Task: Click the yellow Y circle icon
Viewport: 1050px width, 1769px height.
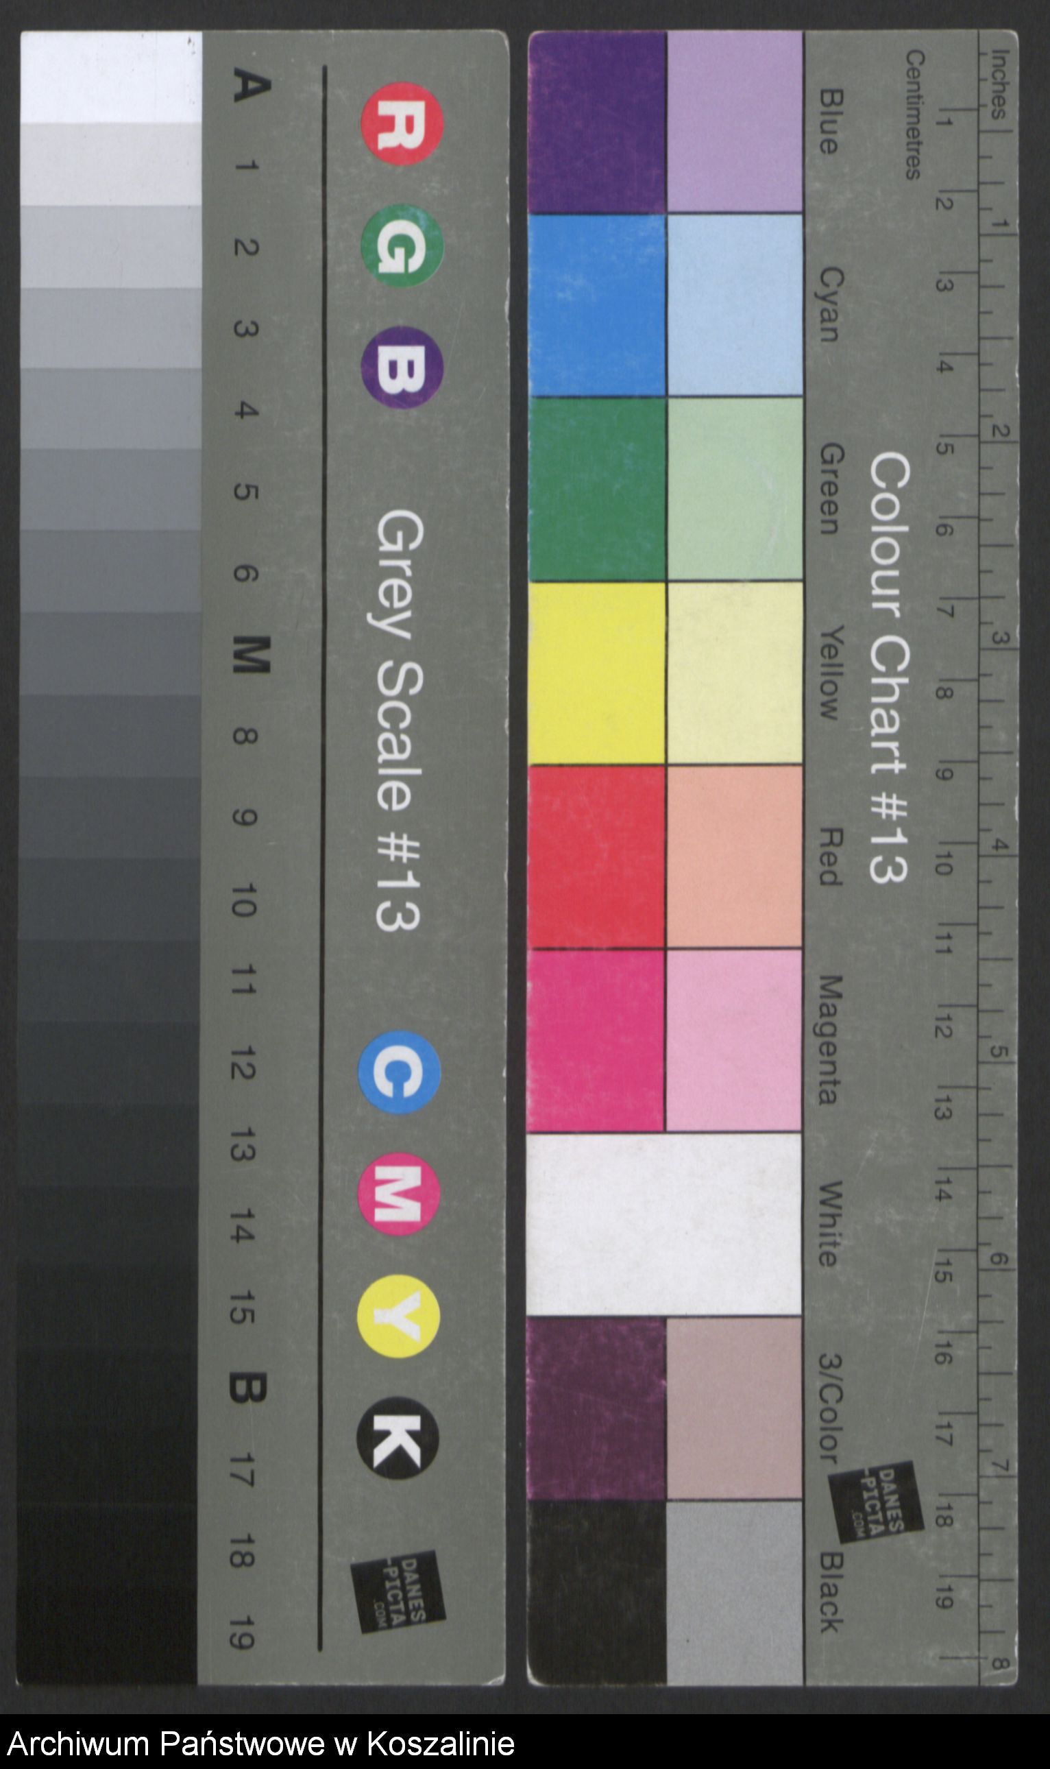Action: coord(398,1316)
